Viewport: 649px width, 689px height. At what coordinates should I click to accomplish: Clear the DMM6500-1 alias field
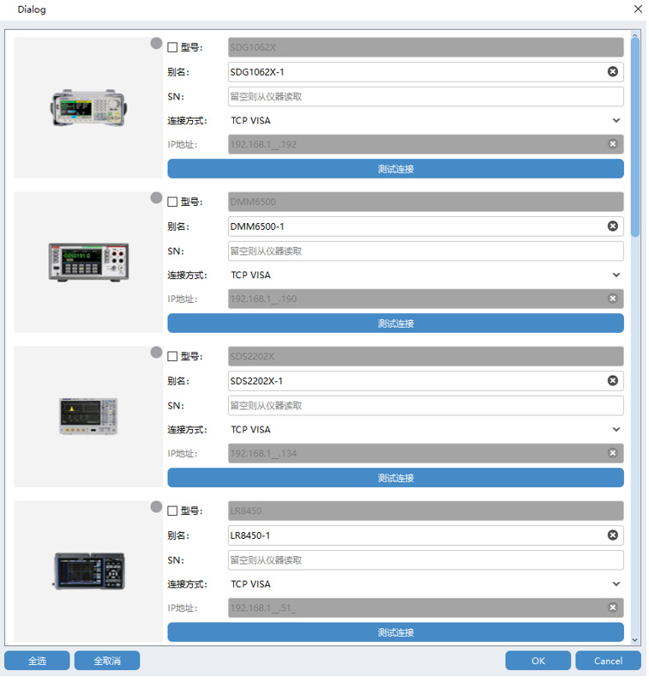[612, 227]
